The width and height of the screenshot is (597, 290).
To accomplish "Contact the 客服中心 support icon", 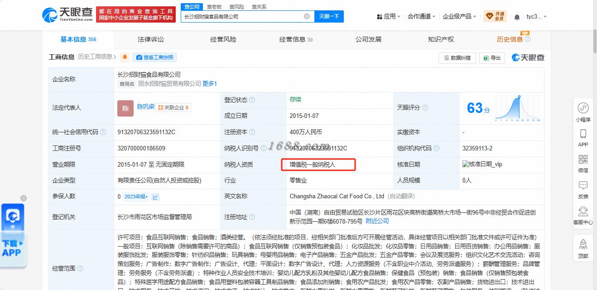I will coord(583,211).
